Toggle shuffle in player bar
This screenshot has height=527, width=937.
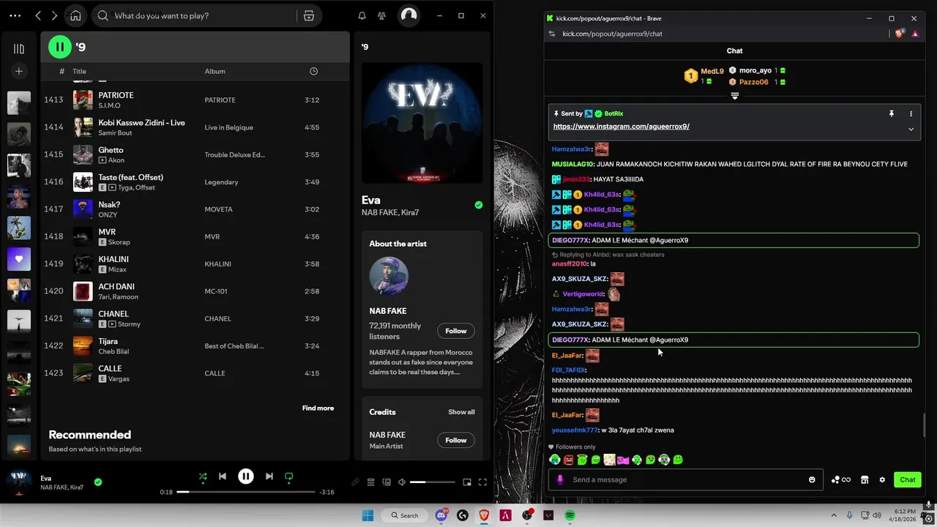(203, 476)
